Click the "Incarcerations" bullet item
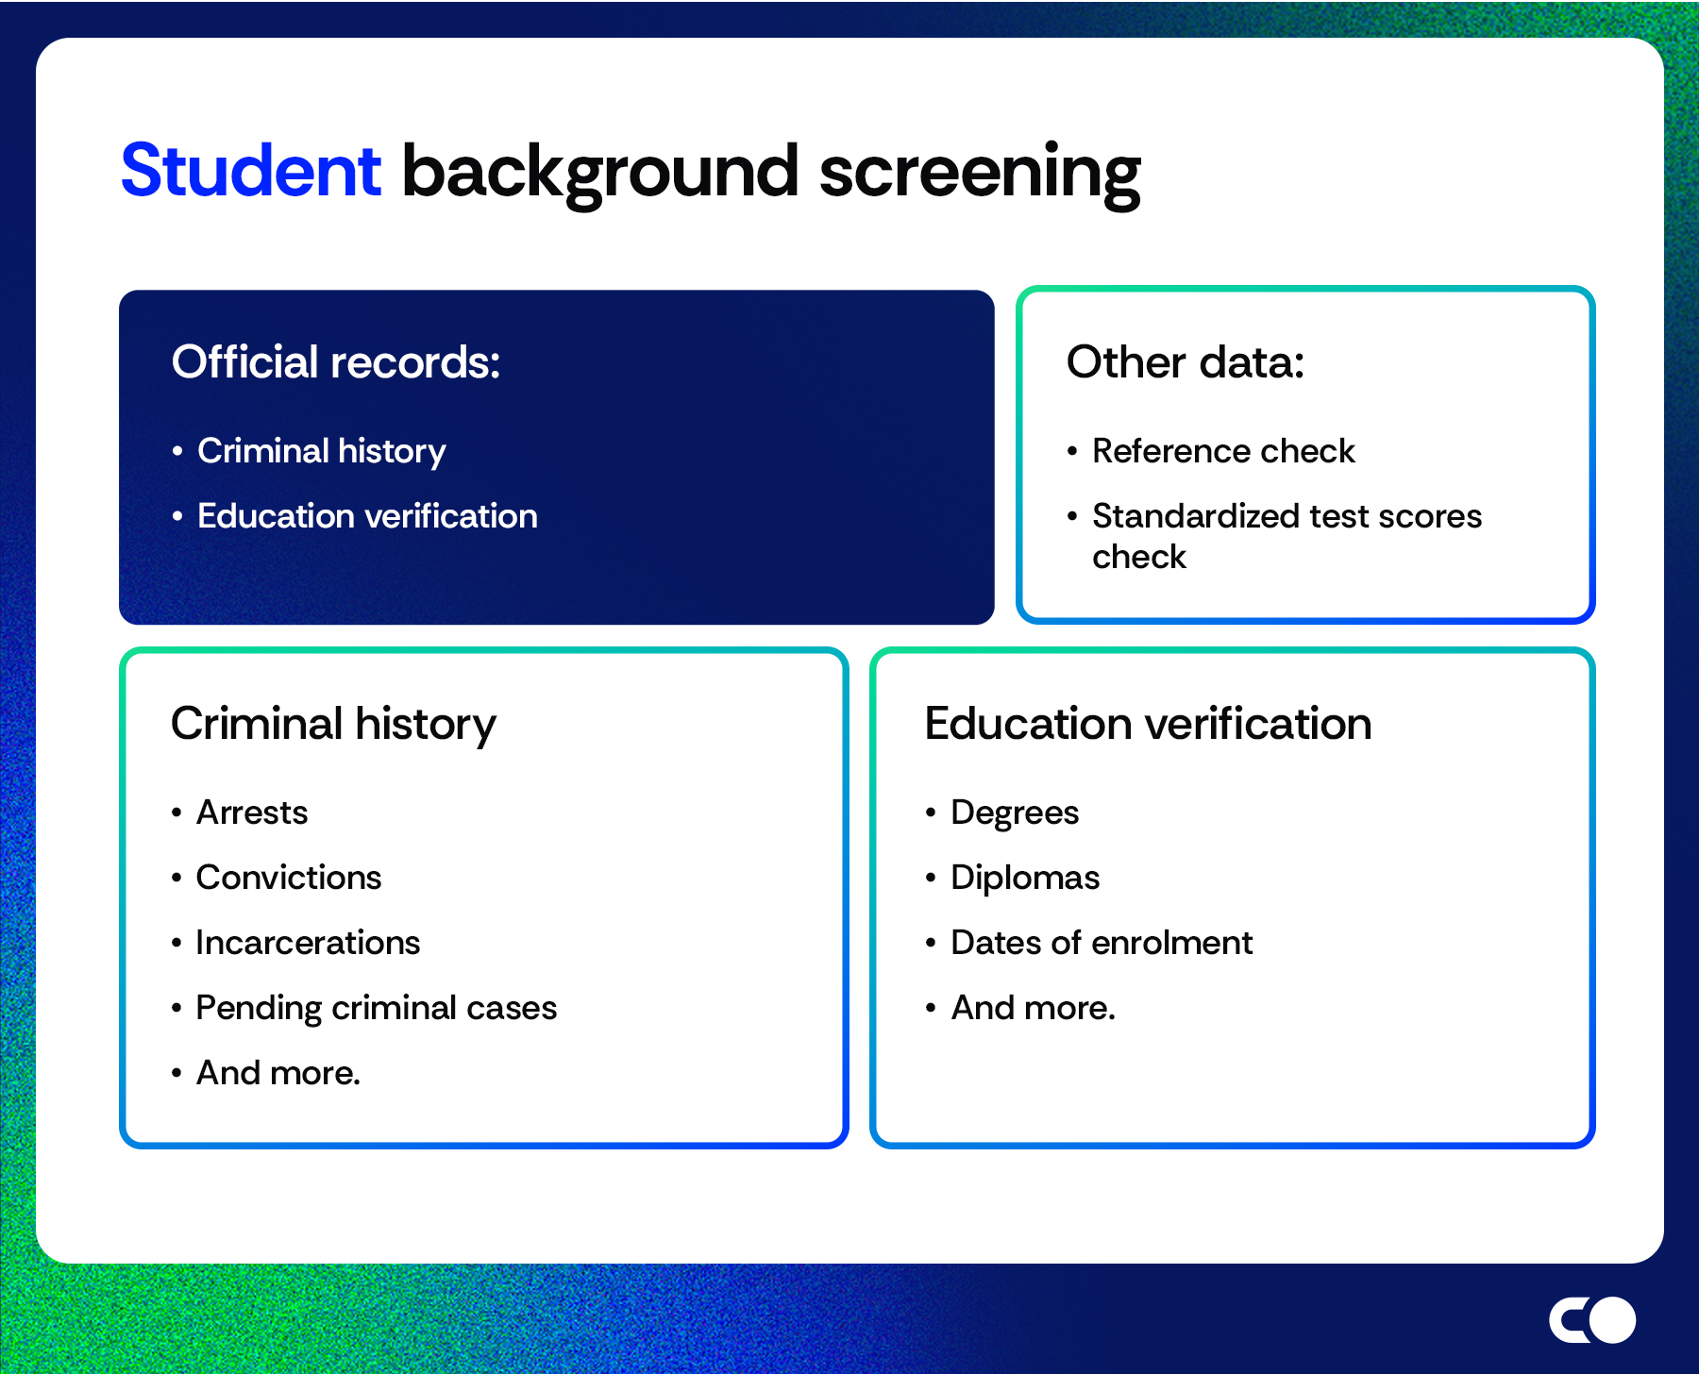This screenshot has width=1699, height=1374. [x=307, y=942]
